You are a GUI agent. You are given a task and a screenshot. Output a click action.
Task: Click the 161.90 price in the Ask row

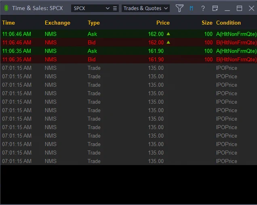pyautogui.click(x=156, y=51)
